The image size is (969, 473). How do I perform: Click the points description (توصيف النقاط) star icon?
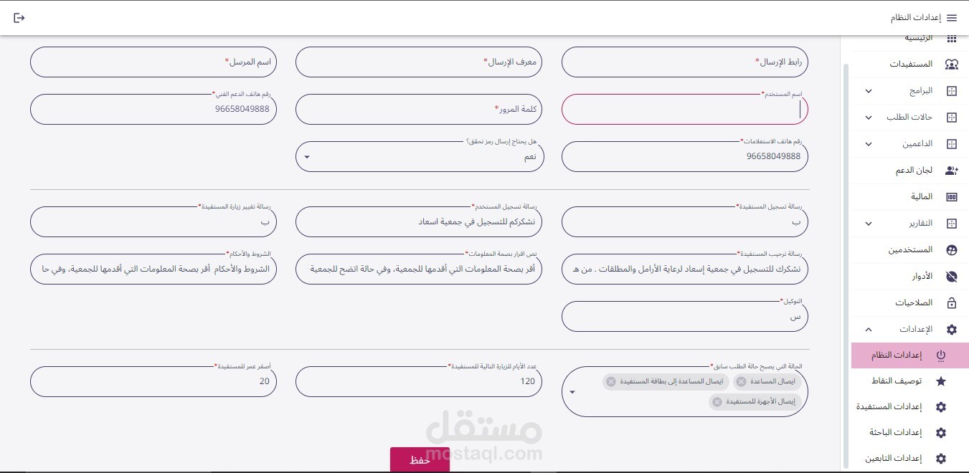coord(941,381)
